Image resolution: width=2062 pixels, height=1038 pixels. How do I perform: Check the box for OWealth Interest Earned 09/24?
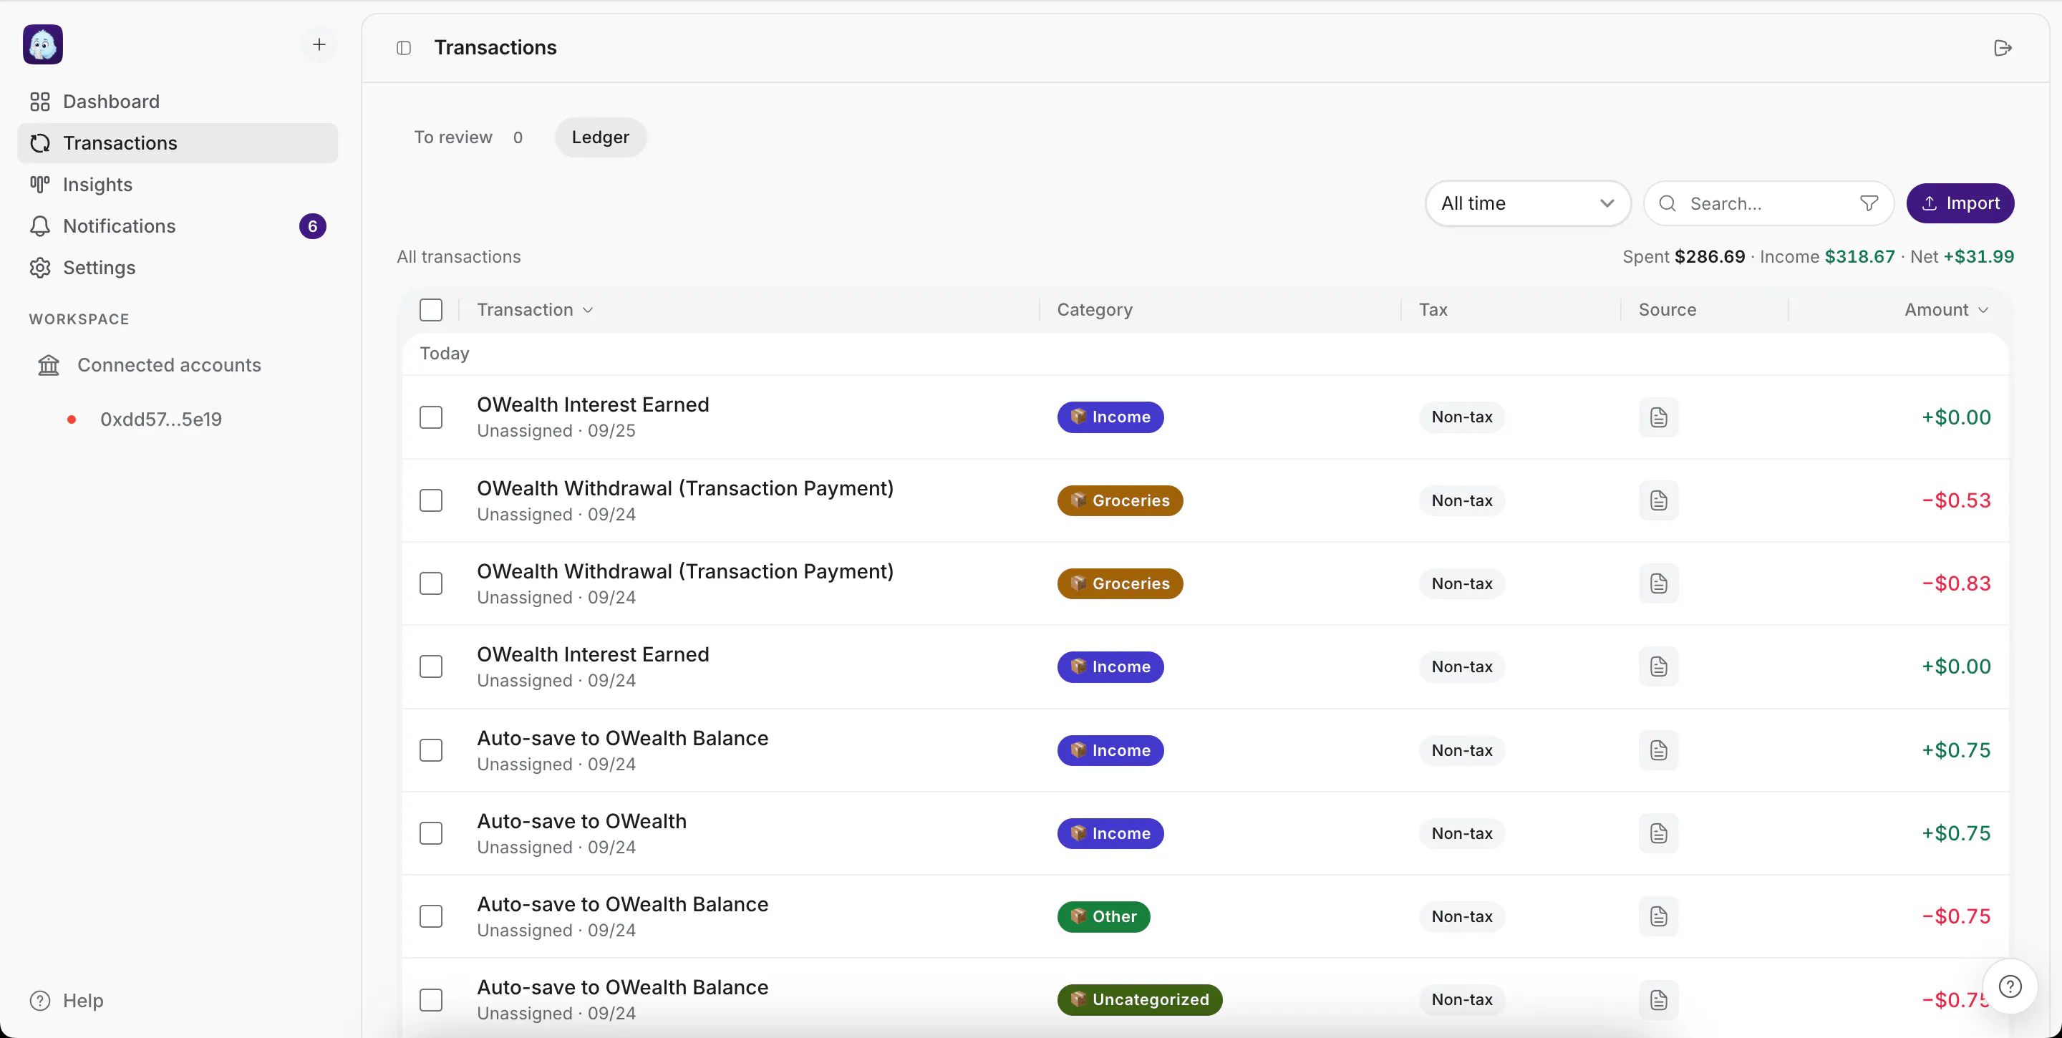pos(430,666)
